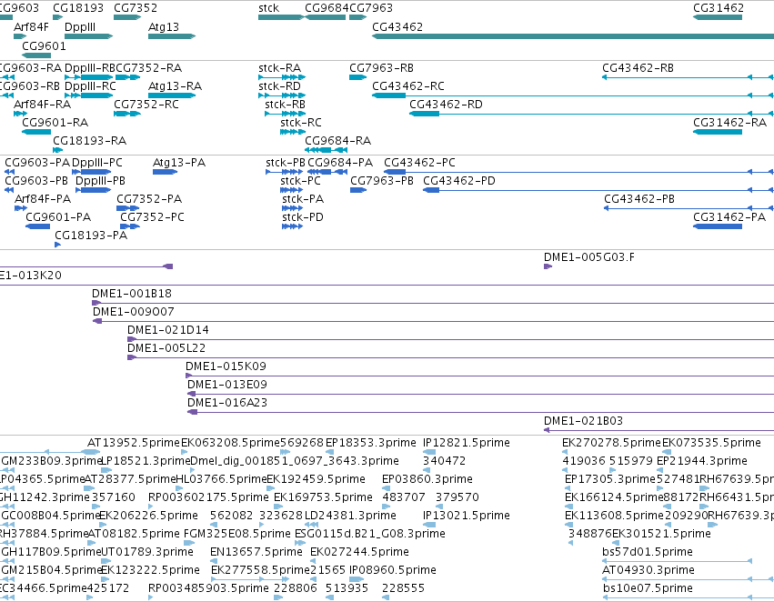The width and height of the screenshot is (774, 602).
Task: Open the Arf84F-PA protein label
Action: coord(43,199)
